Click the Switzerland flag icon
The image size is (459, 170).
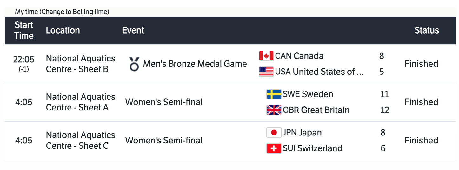pyautogui.click(x=274, y=148)
